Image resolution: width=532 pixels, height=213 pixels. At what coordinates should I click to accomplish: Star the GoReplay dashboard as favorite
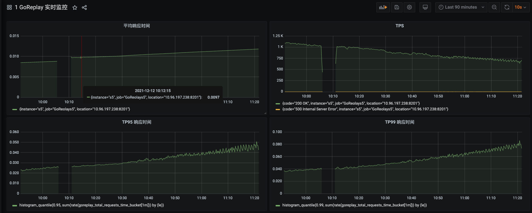[x=75, y=7]
